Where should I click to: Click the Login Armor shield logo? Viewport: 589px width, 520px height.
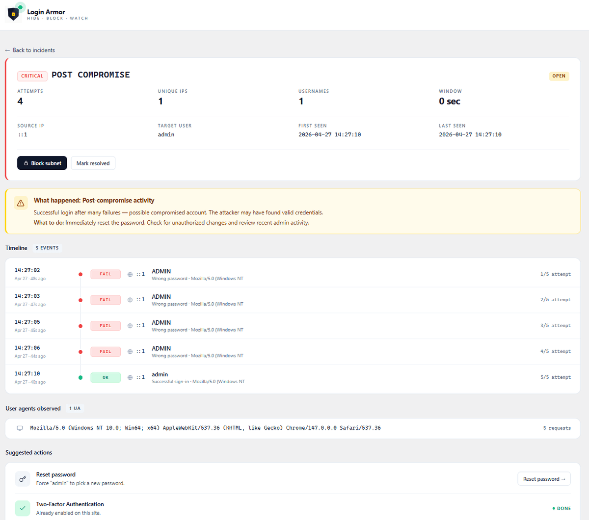(x=14, y=13)
